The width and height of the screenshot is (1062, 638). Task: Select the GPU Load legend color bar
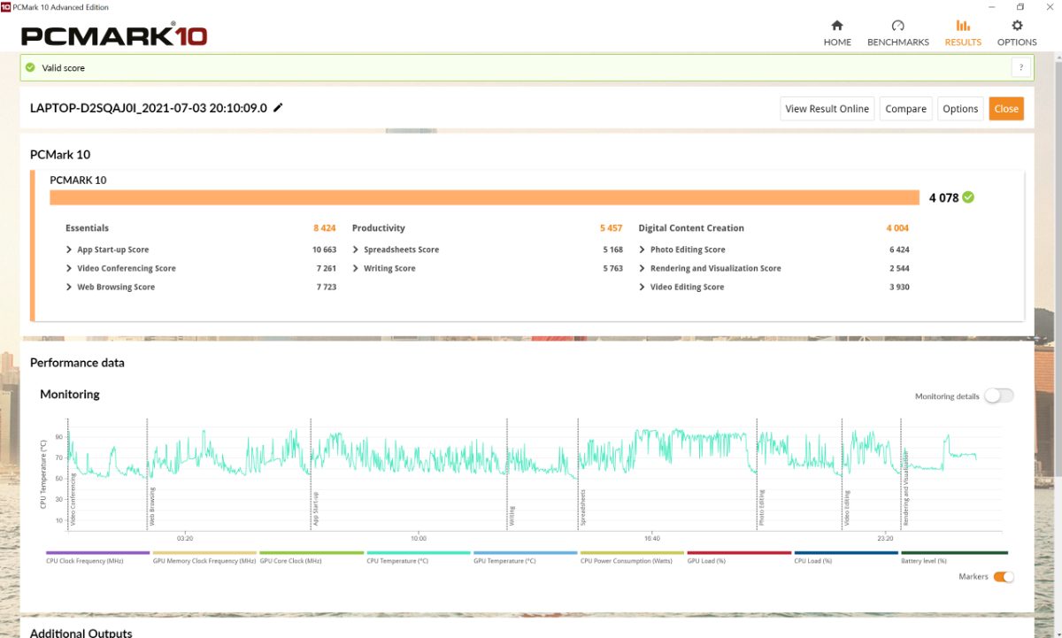(739, 553)
